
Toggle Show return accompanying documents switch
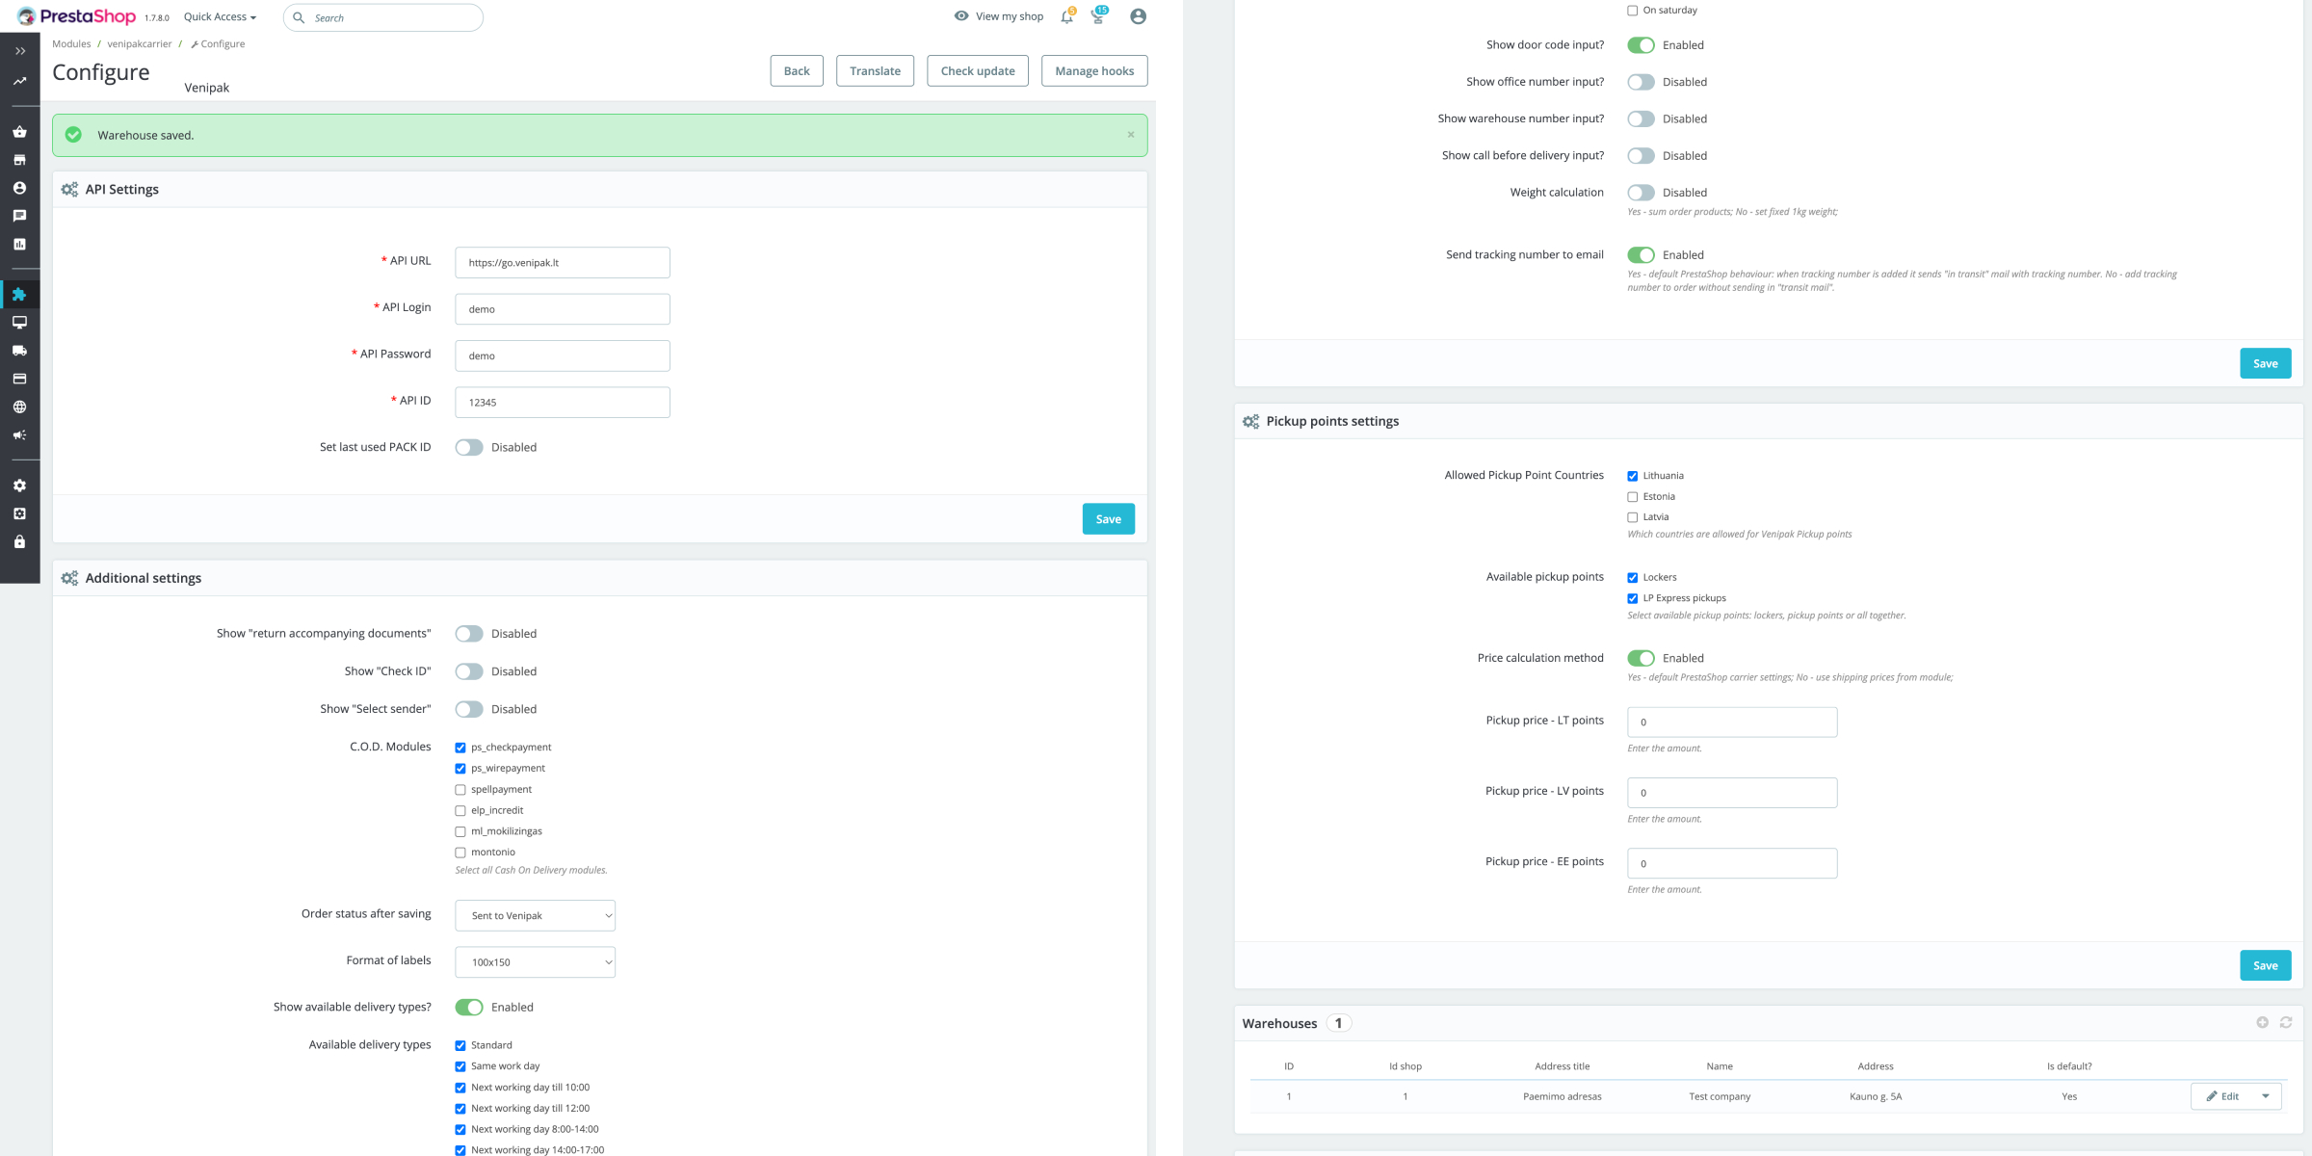click(x=469, y=634)
